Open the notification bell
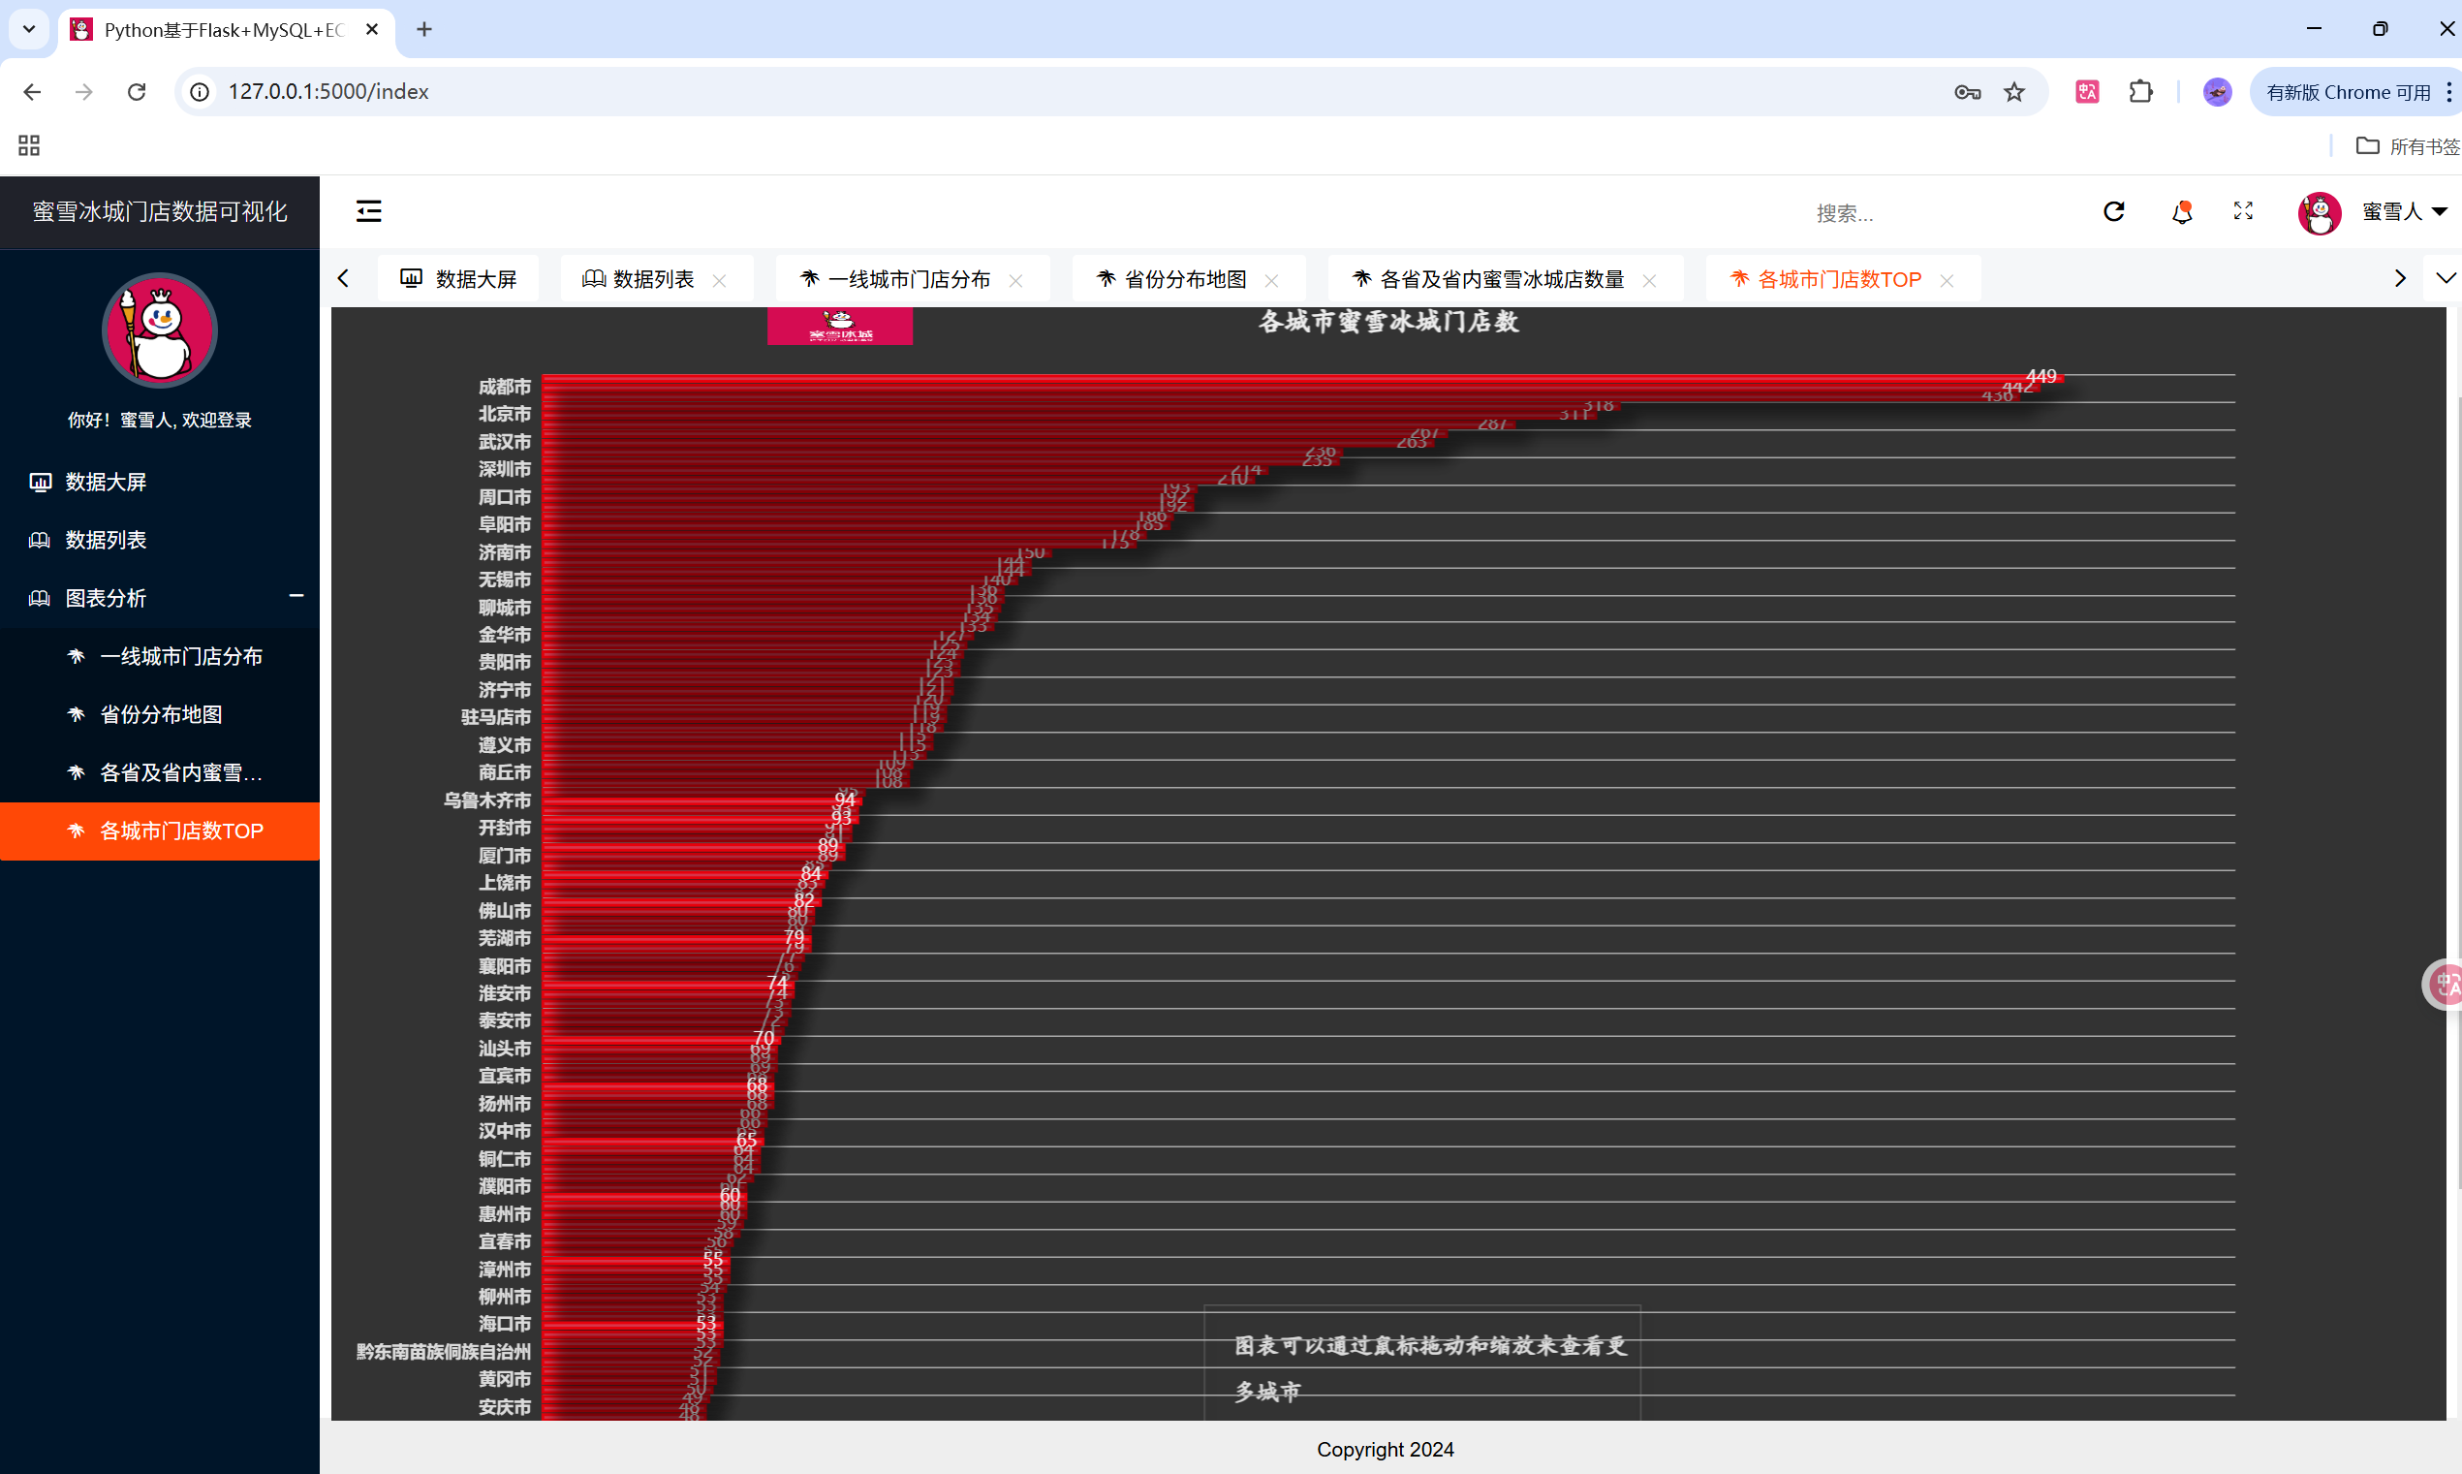This screenshot has width=2462, height=1474. point(2181,211)
